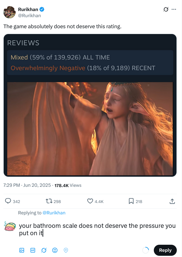View the 178.4K Views analytics
The width and height of the screenshot is (182, 257).
(x=68, y=185)
